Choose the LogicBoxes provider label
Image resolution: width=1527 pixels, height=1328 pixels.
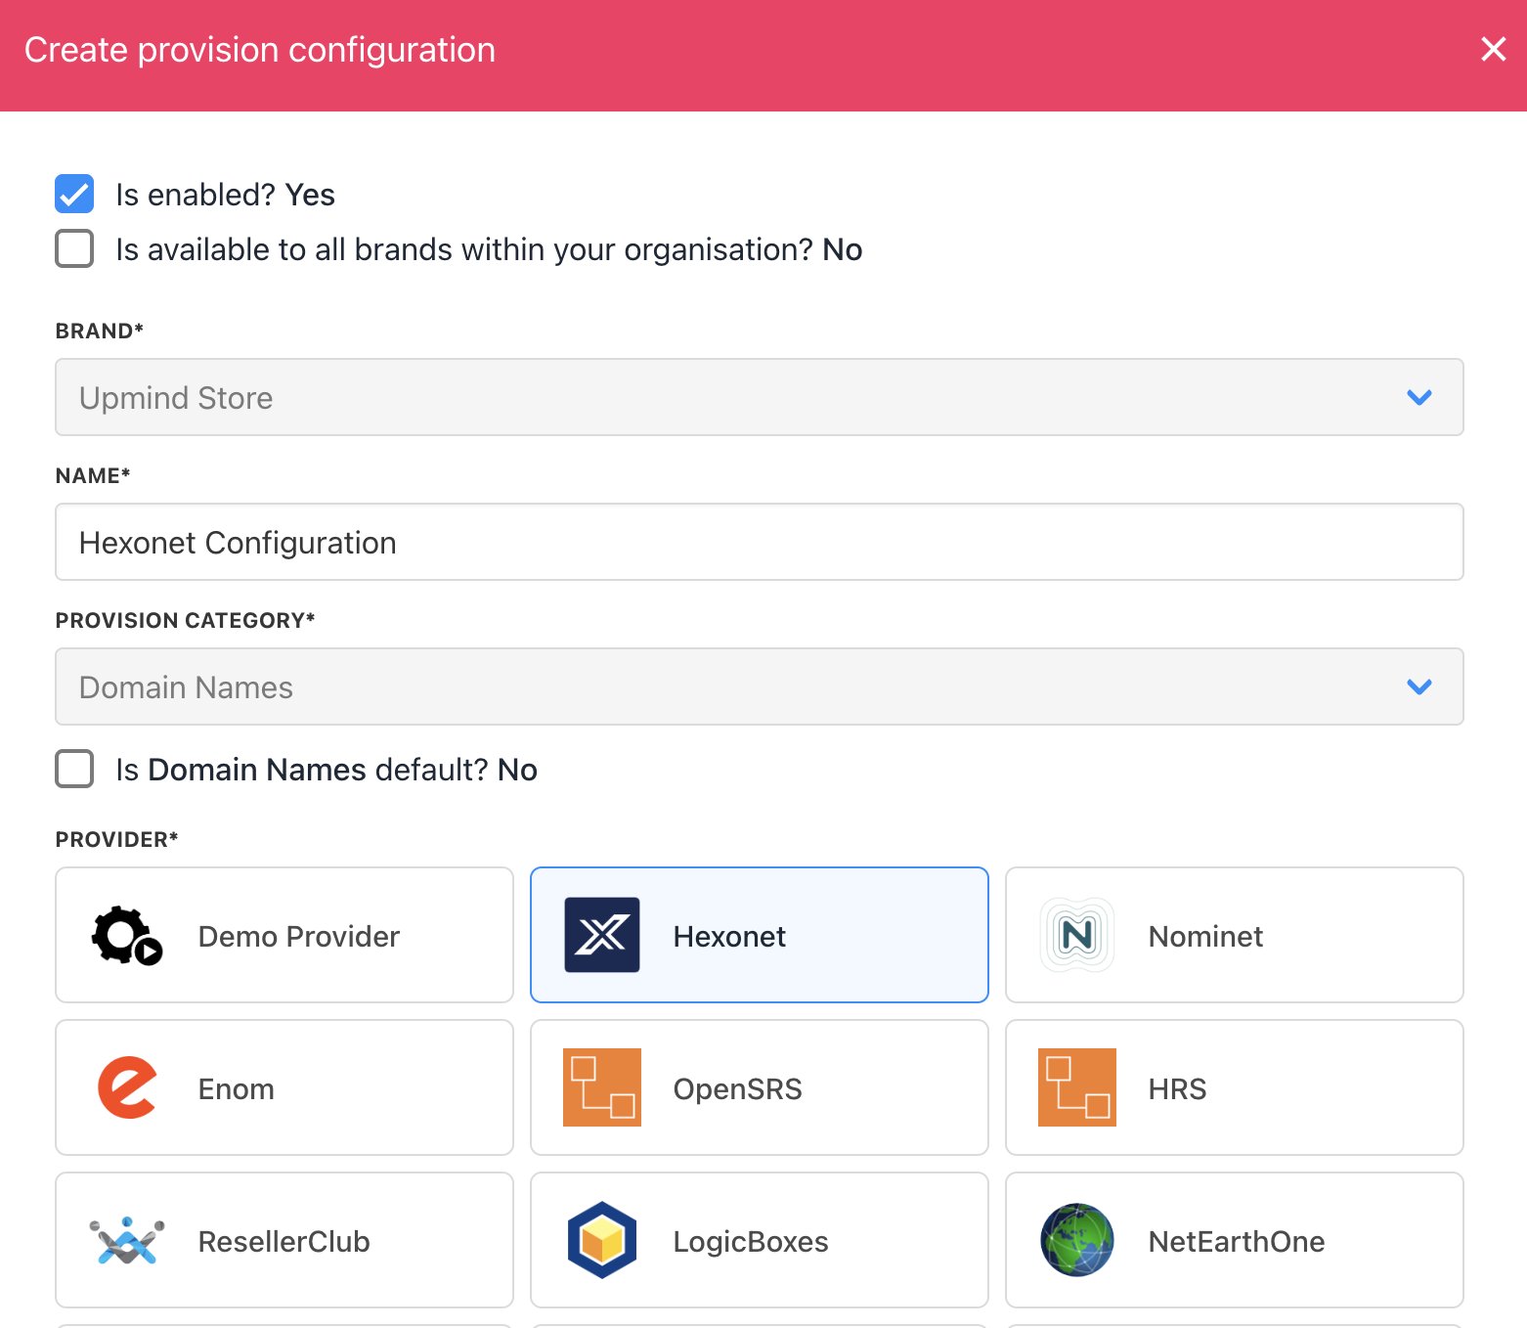coord(751,1242)
